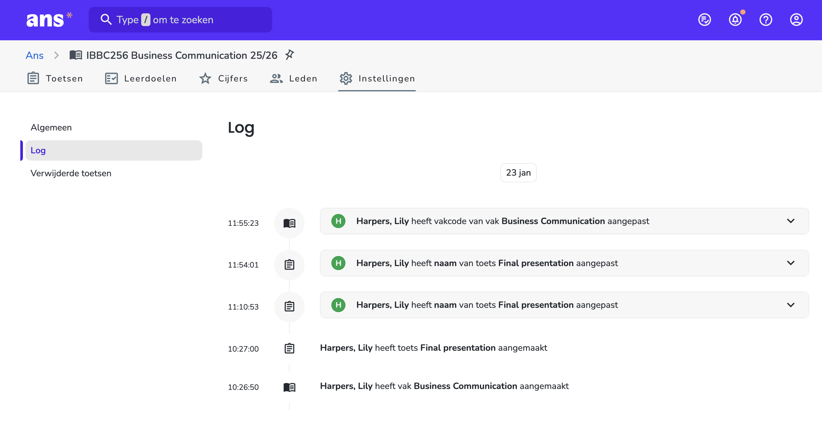
Task: Click the 11:54:01 timestamp
Action: click(243, 265)
